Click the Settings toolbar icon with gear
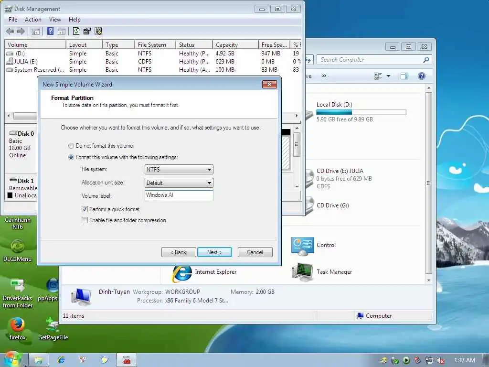The image size is (489, 367). [x=98, y=31]
